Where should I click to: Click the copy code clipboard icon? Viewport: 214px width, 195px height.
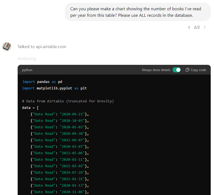[187, 70]
